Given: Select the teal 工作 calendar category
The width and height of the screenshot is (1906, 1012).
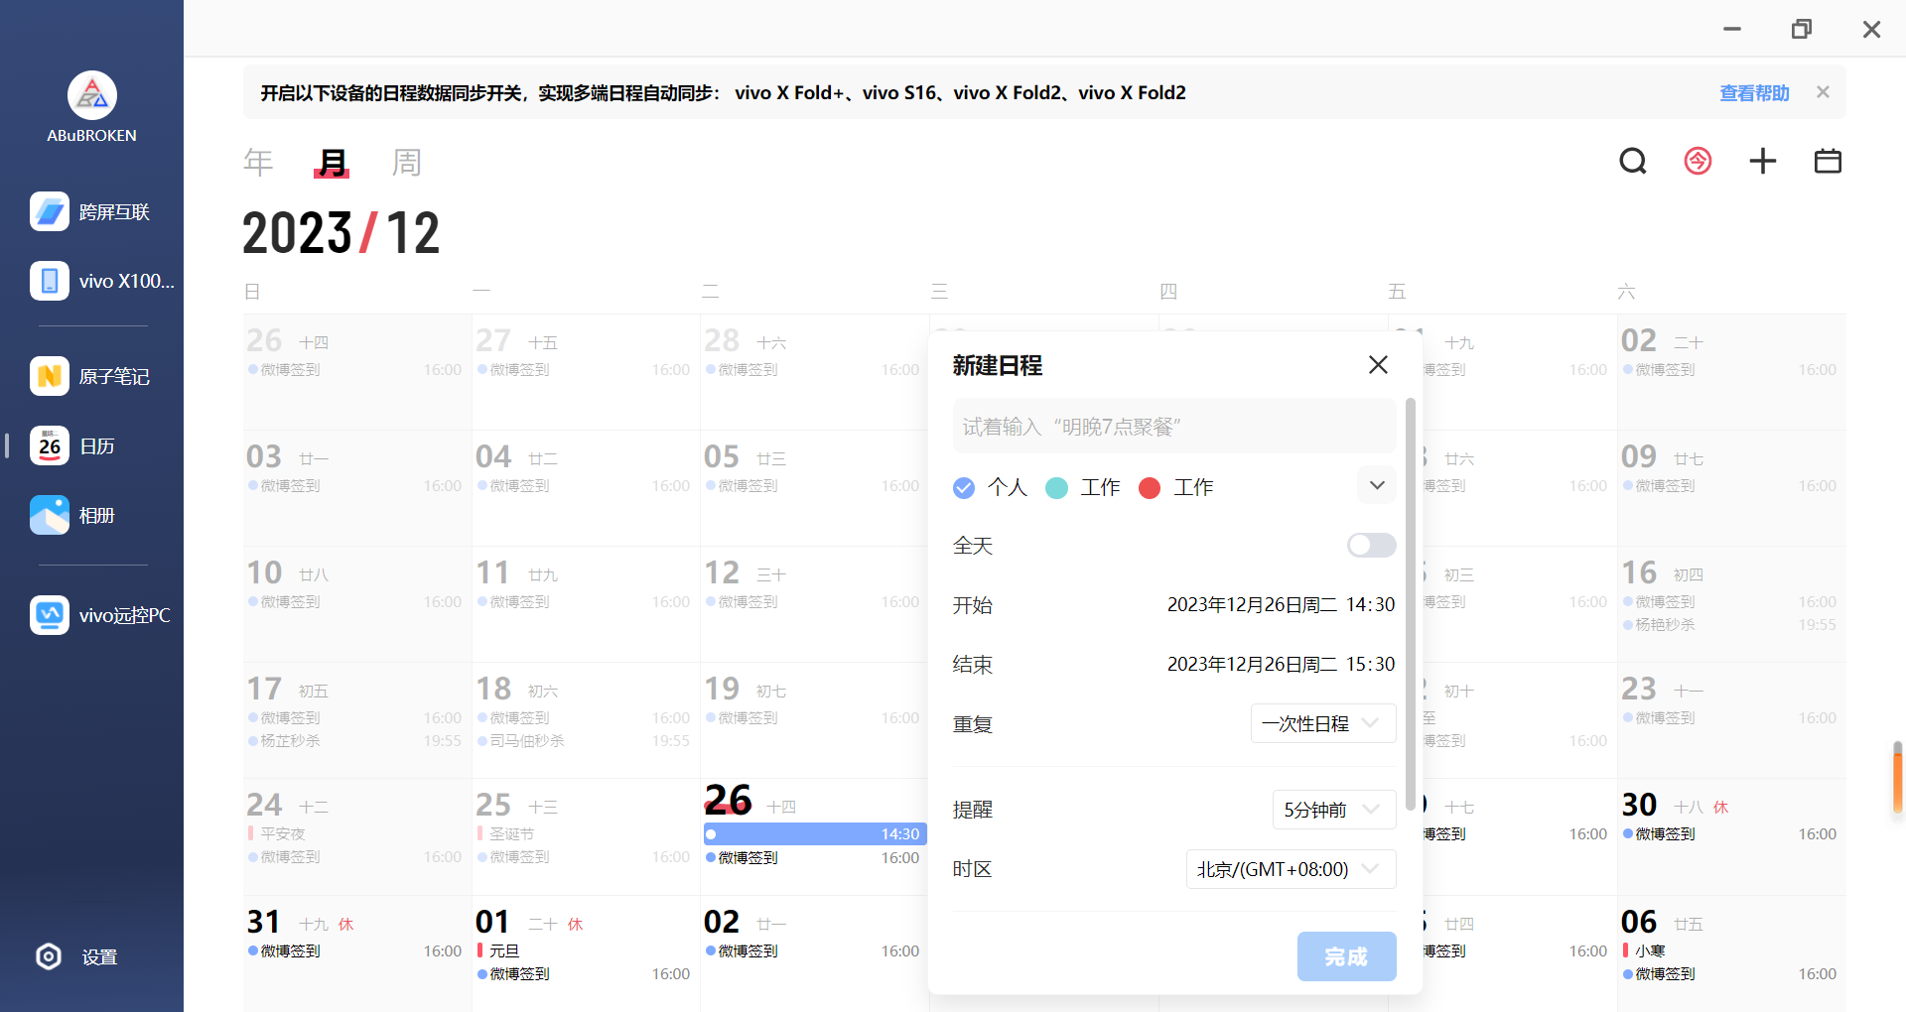Looking at the screenshot, I should pyautogui.click(x=1083, y=487).
